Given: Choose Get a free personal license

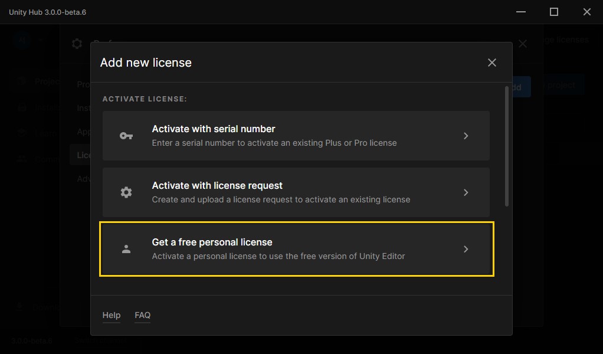Looking at the screenshot, I should 296,249.
